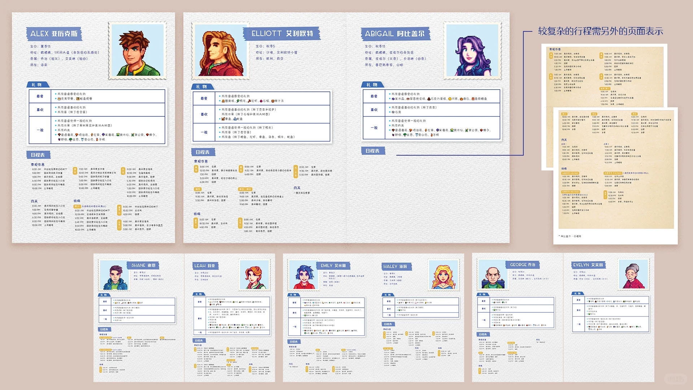The width and height of the screenshot is (693, 390).
Task: Click Alex's 生日: 夏季13 line
Action: 40,46
